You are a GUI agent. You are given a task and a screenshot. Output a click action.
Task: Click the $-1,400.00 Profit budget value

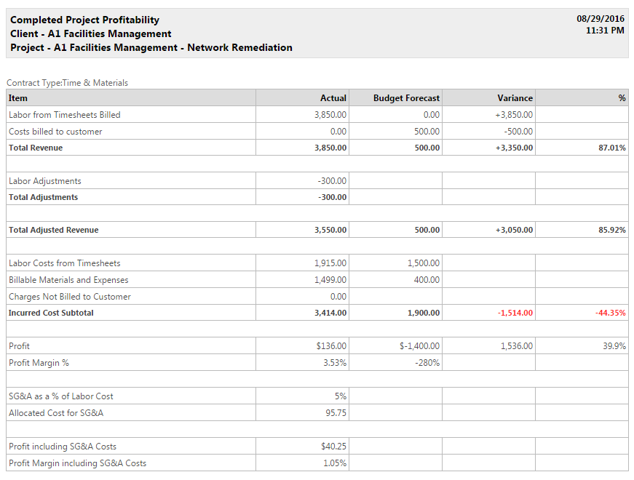pos(419,346)
